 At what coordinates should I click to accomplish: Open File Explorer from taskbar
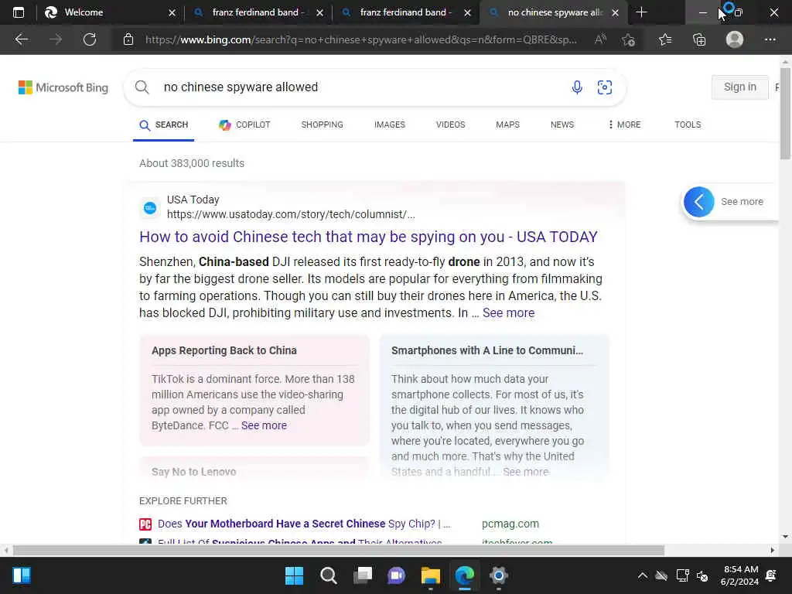point(431,575)
